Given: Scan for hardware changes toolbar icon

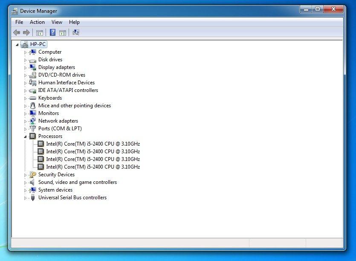Looking at the screenshot, I should point(75,32).
